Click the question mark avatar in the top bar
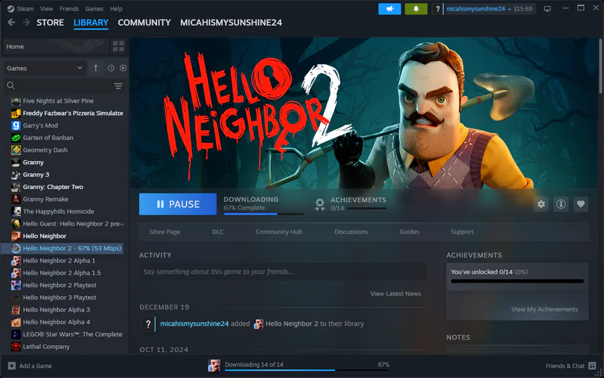604x378 pixels. (x=438, y=9)
